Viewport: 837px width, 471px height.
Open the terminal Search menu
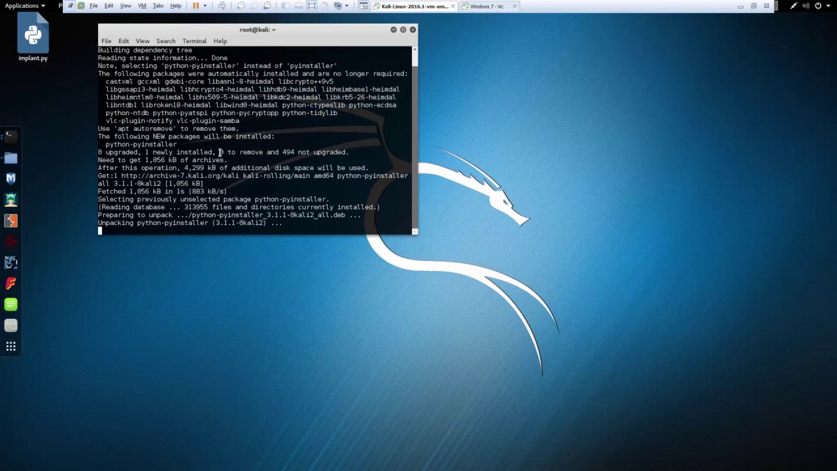(165, 41)
